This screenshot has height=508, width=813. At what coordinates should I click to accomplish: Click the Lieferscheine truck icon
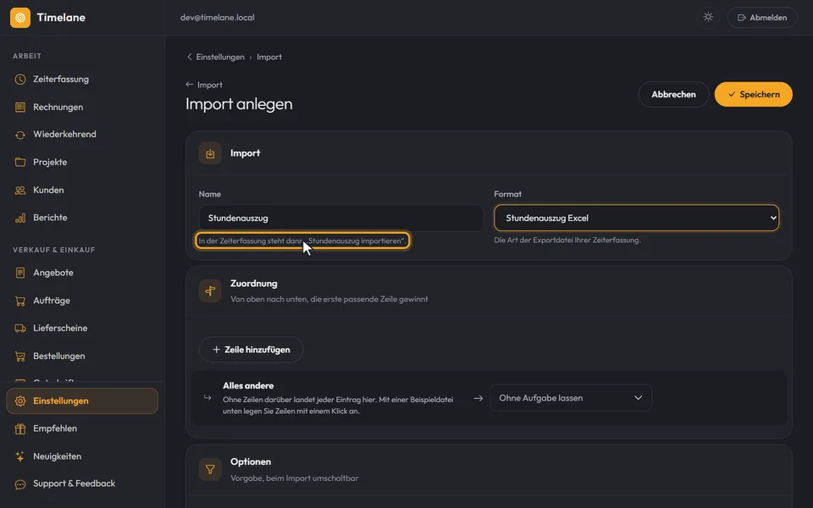20,329
